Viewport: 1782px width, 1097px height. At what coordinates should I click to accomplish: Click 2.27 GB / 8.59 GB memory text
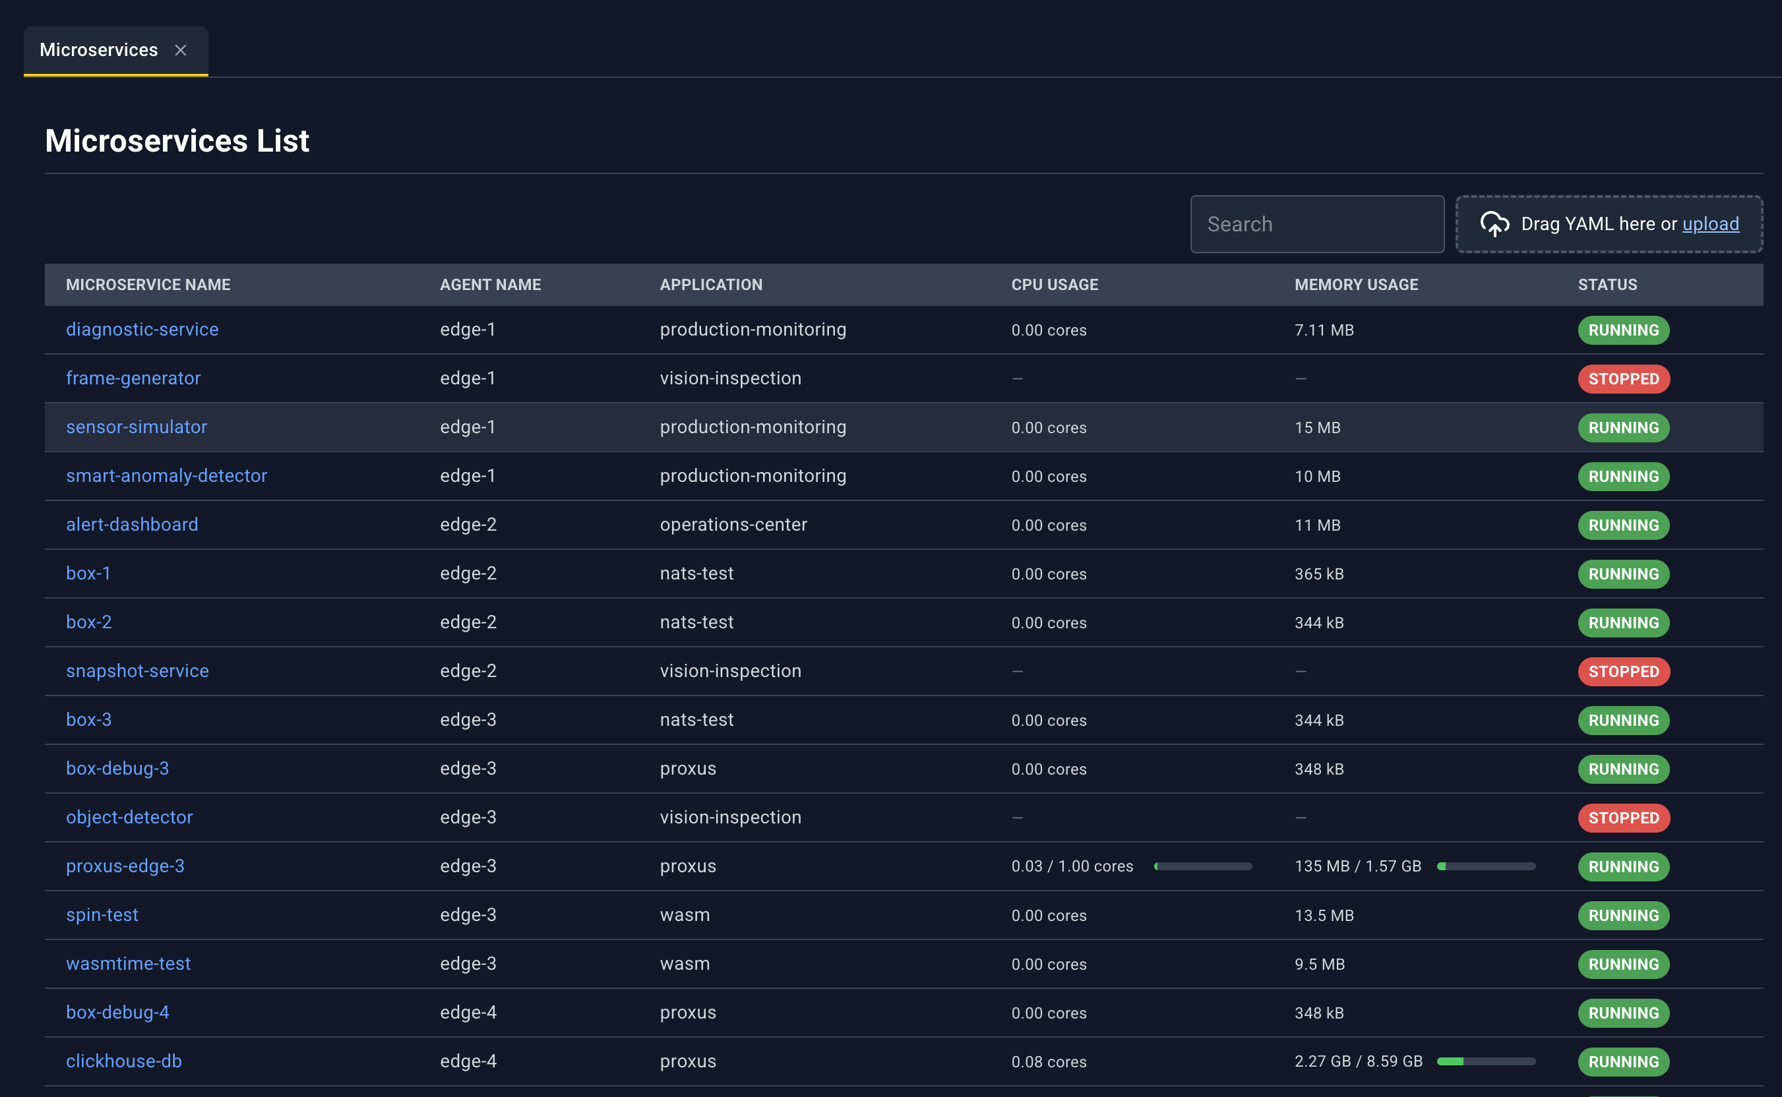[1358, 1061]
